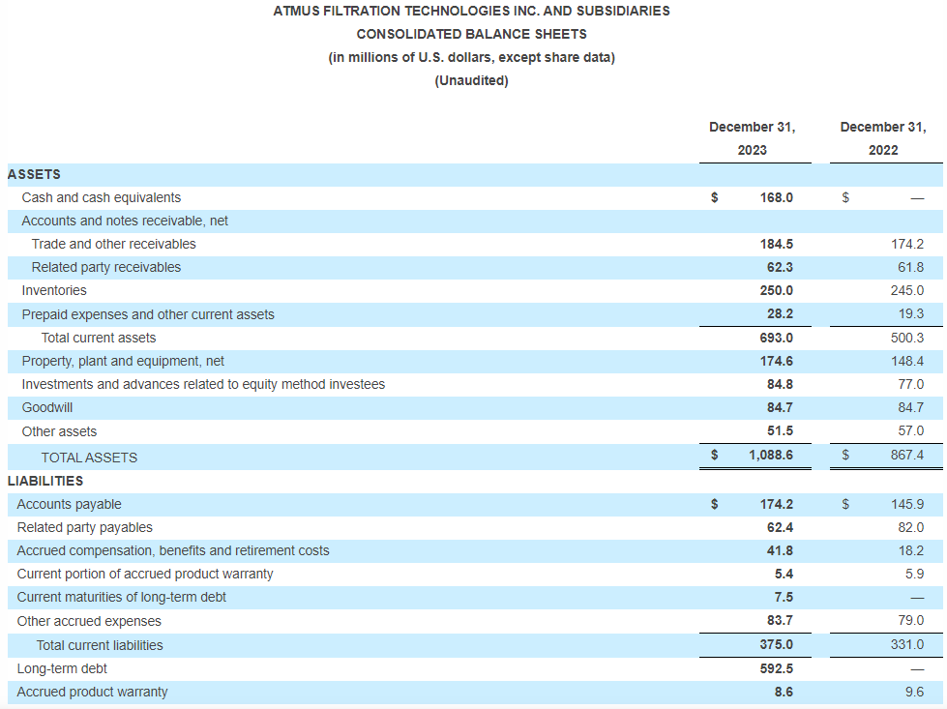This screenshot has width=947, height=709.
Task: Click the other assets value 57.0
Action: point(911,431)
